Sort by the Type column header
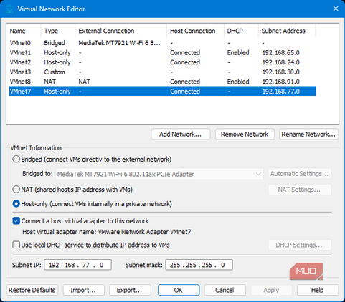This screenshot has width=345, height=302. click(x=58, y=31)
